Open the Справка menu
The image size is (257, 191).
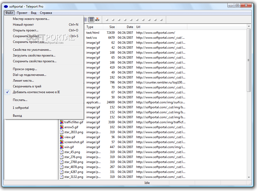(x=46, y=13)
